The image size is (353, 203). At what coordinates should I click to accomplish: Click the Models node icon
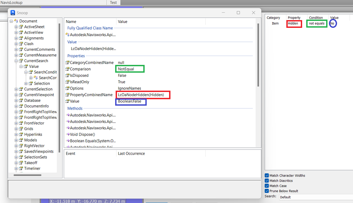click(x=21, y=140)
